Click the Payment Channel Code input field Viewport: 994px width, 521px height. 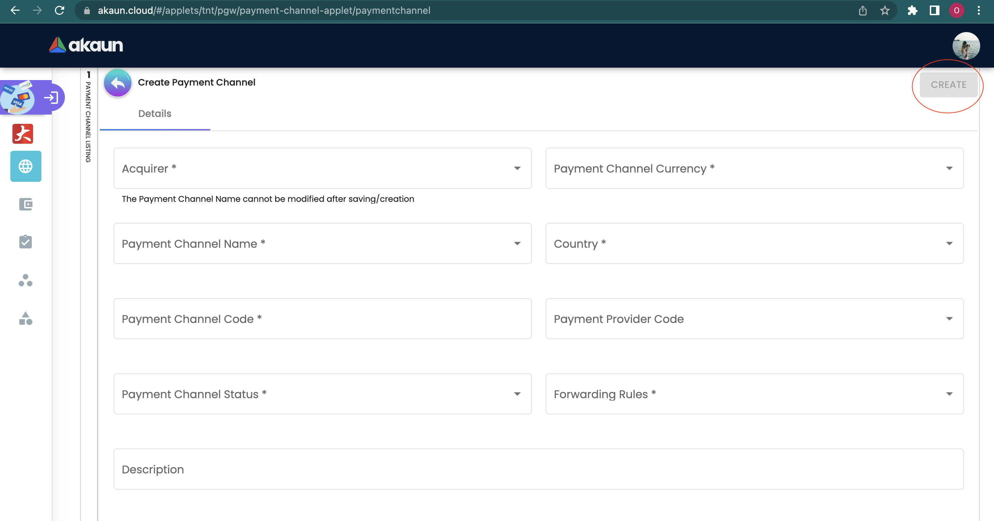(322, 319)
